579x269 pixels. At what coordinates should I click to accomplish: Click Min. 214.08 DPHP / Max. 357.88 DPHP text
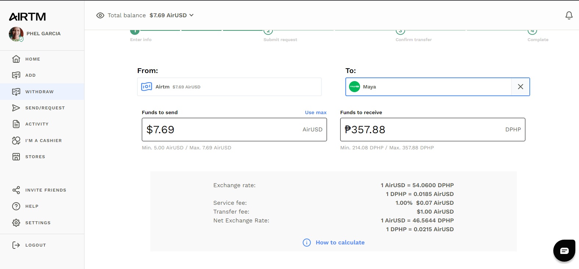[387, 148]
